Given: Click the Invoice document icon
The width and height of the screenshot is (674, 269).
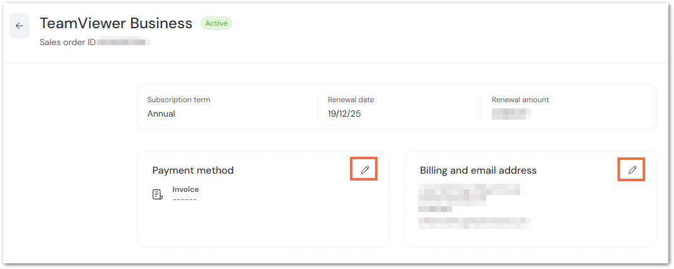Looking at the screenshot, I should point(158,194).
